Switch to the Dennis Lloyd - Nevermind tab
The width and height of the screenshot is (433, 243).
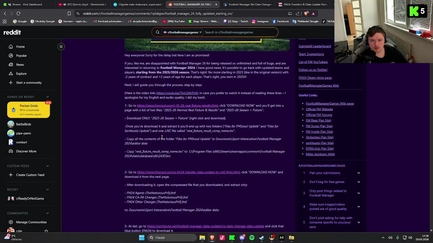pos(83,4)
